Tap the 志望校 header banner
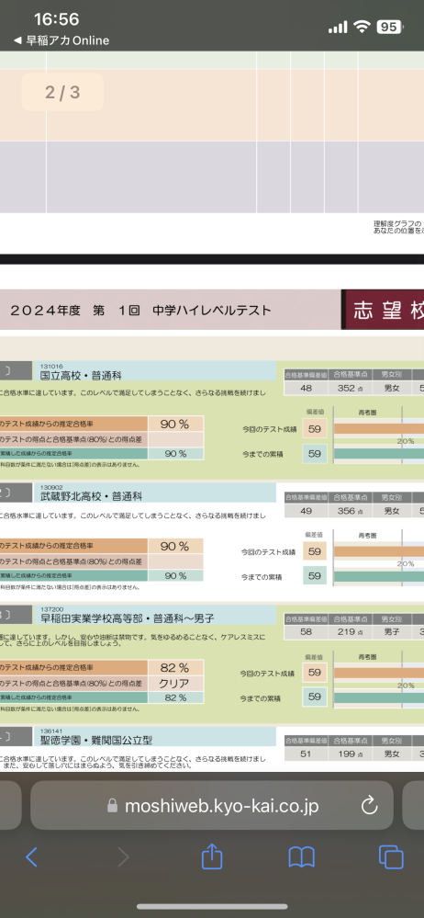 click(384, 310)
